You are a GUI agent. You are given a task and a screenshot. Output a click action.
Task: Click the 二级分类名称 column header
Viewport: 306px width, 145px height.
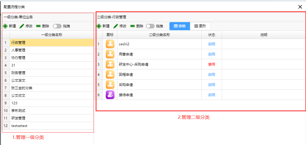click(x=160, y=35)
